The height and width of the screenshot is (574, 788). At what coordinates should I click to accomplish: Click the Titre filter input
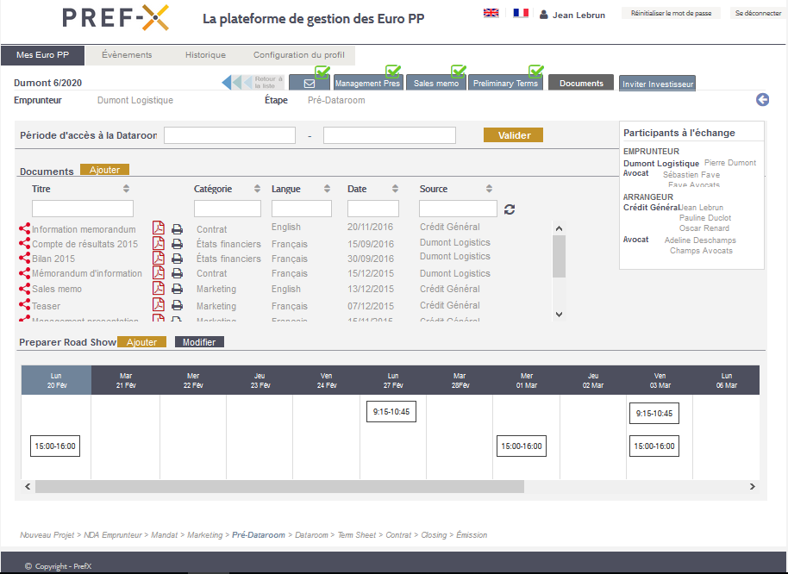point(83,209)
